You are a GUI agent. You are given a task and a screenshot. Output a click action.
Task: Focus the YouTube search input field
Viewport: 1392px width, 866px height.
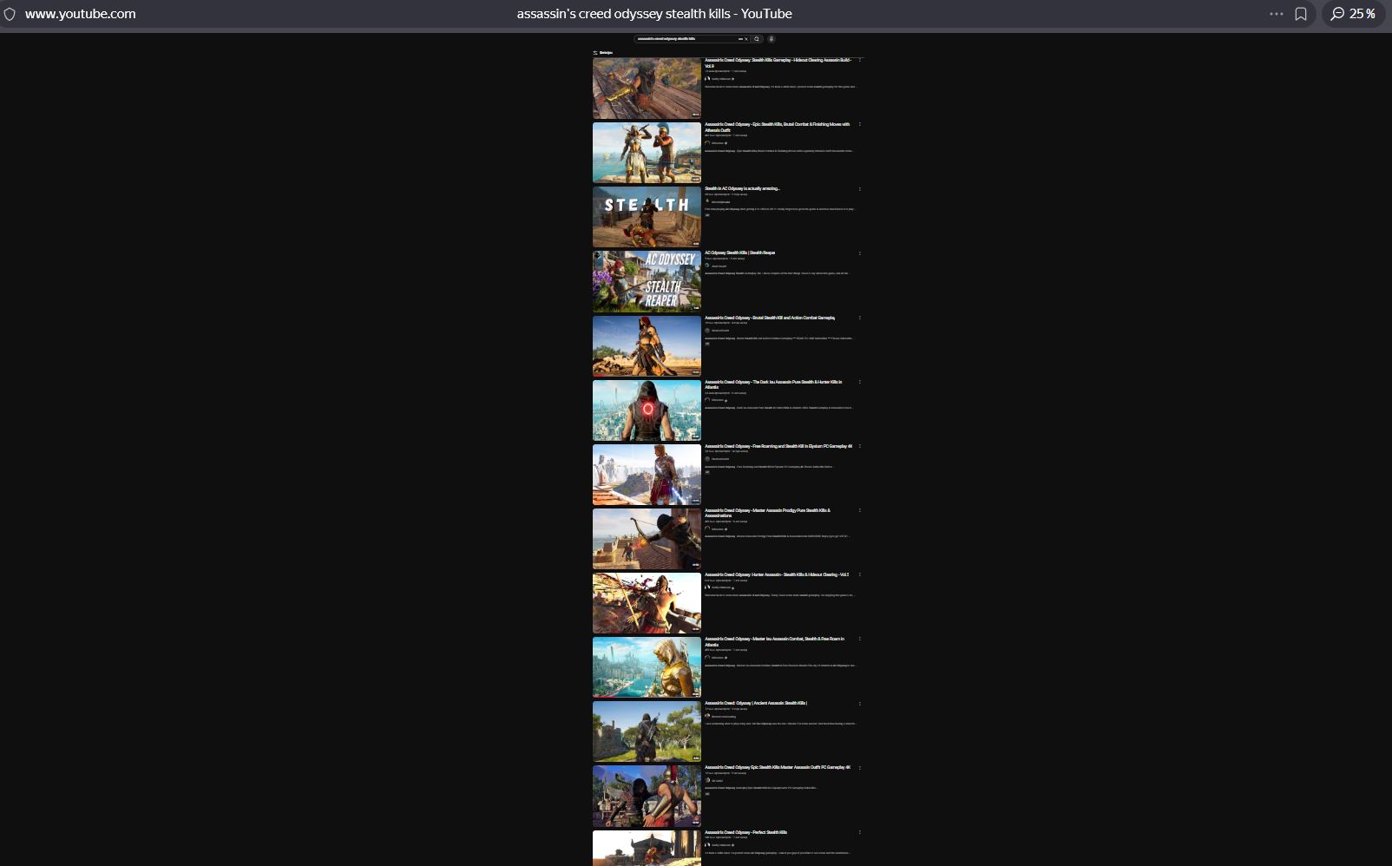tap(686, 39)
